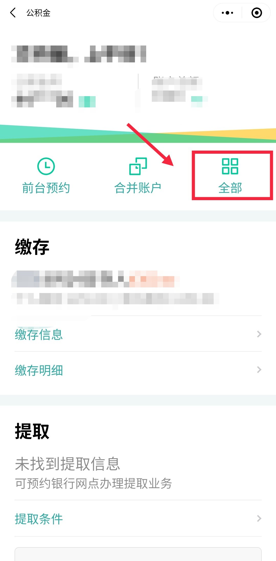Expand the chevron on 缴存信息 row
The height and width of the screenshot is (561, 276).
(x=259, y=334)
